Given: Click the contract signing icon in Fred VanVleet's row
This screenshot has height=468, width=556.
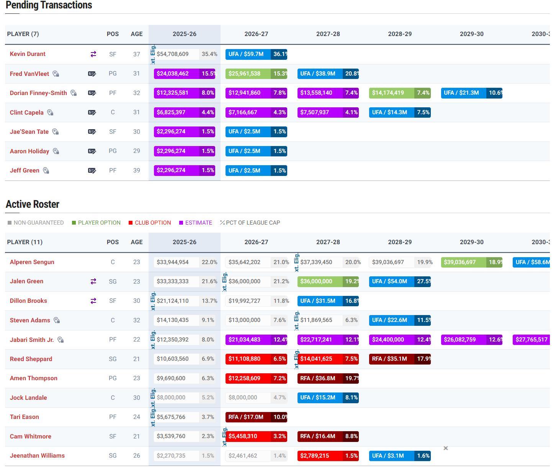Looking at the screenshot, I should click(x=92, y=74).
